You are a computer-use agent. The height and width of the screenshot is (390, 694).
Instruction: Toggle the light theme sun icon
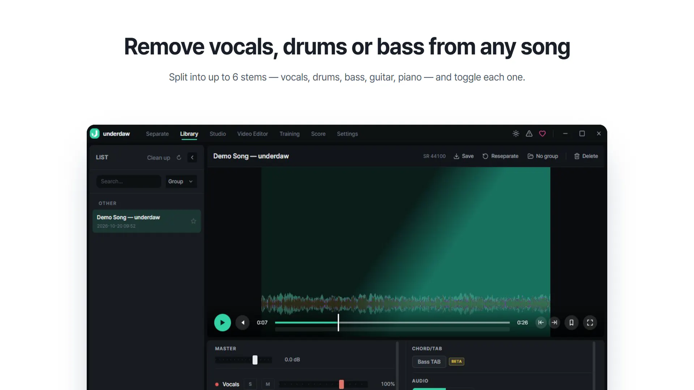[516, 134]
